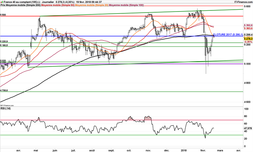
Task: Click the 5 299,4 moving average value tag
Action: click(x=248, y=35)
